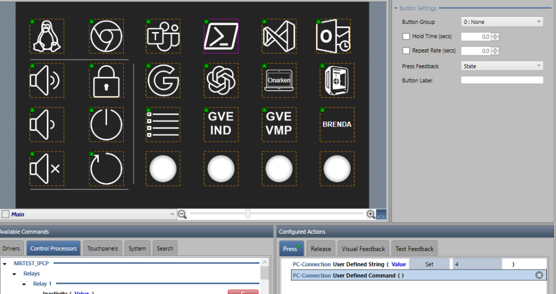The image size is (556, 294).
Task: Click the zoom in magnifier
Action: click(370, 214)
